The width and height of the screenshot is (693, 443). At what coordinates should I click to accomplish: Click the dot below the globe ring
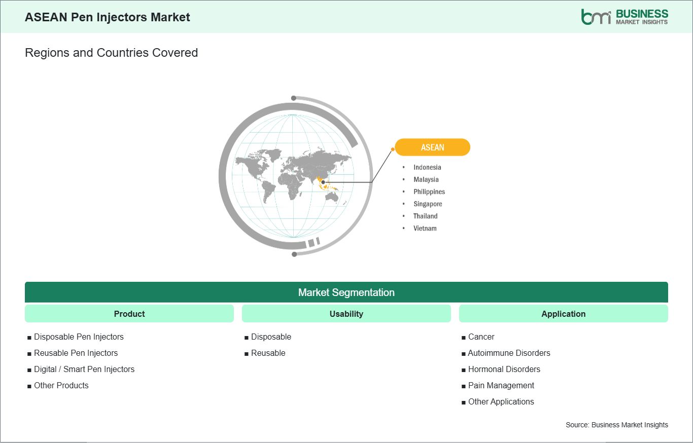click(294, 254)
